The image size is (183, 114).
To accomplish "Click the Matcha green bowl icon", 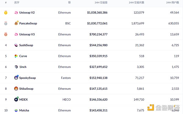I will pos(16,110).
